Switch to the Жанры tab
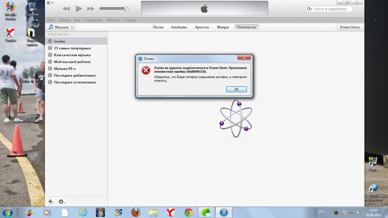This screenshot has height=218, width=388. (223, 27)
